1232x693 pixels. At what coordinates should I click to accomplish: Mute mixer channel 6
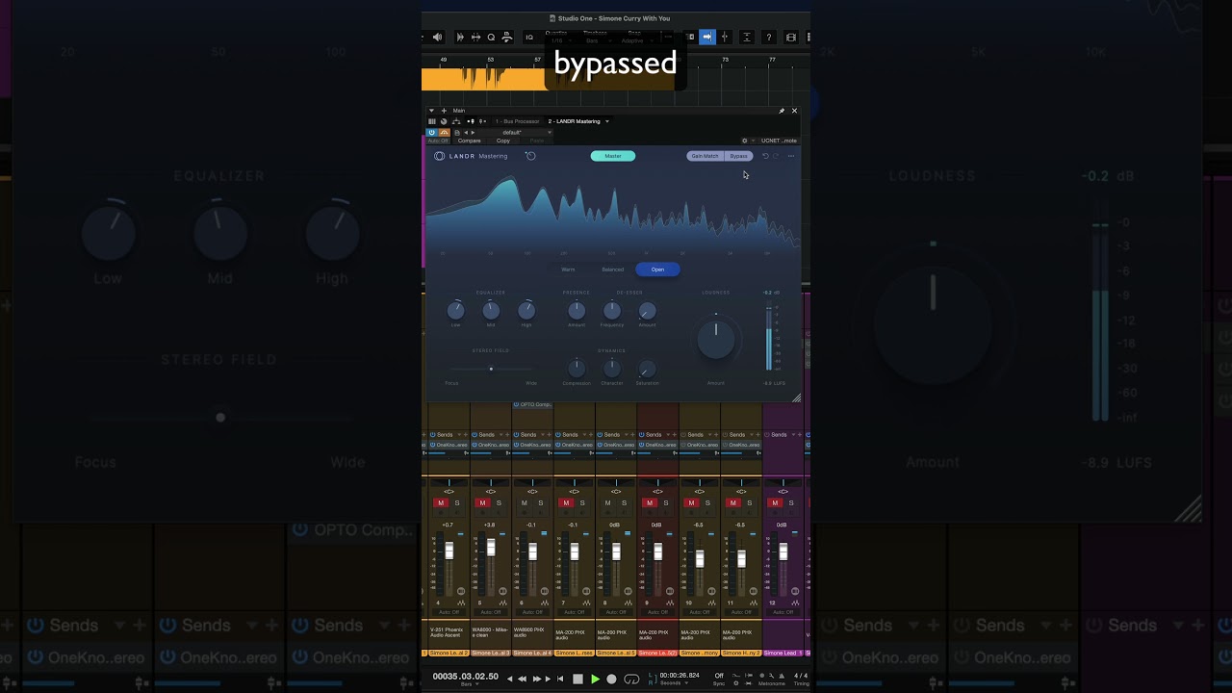pyautogui.click(x=525, y=502)
